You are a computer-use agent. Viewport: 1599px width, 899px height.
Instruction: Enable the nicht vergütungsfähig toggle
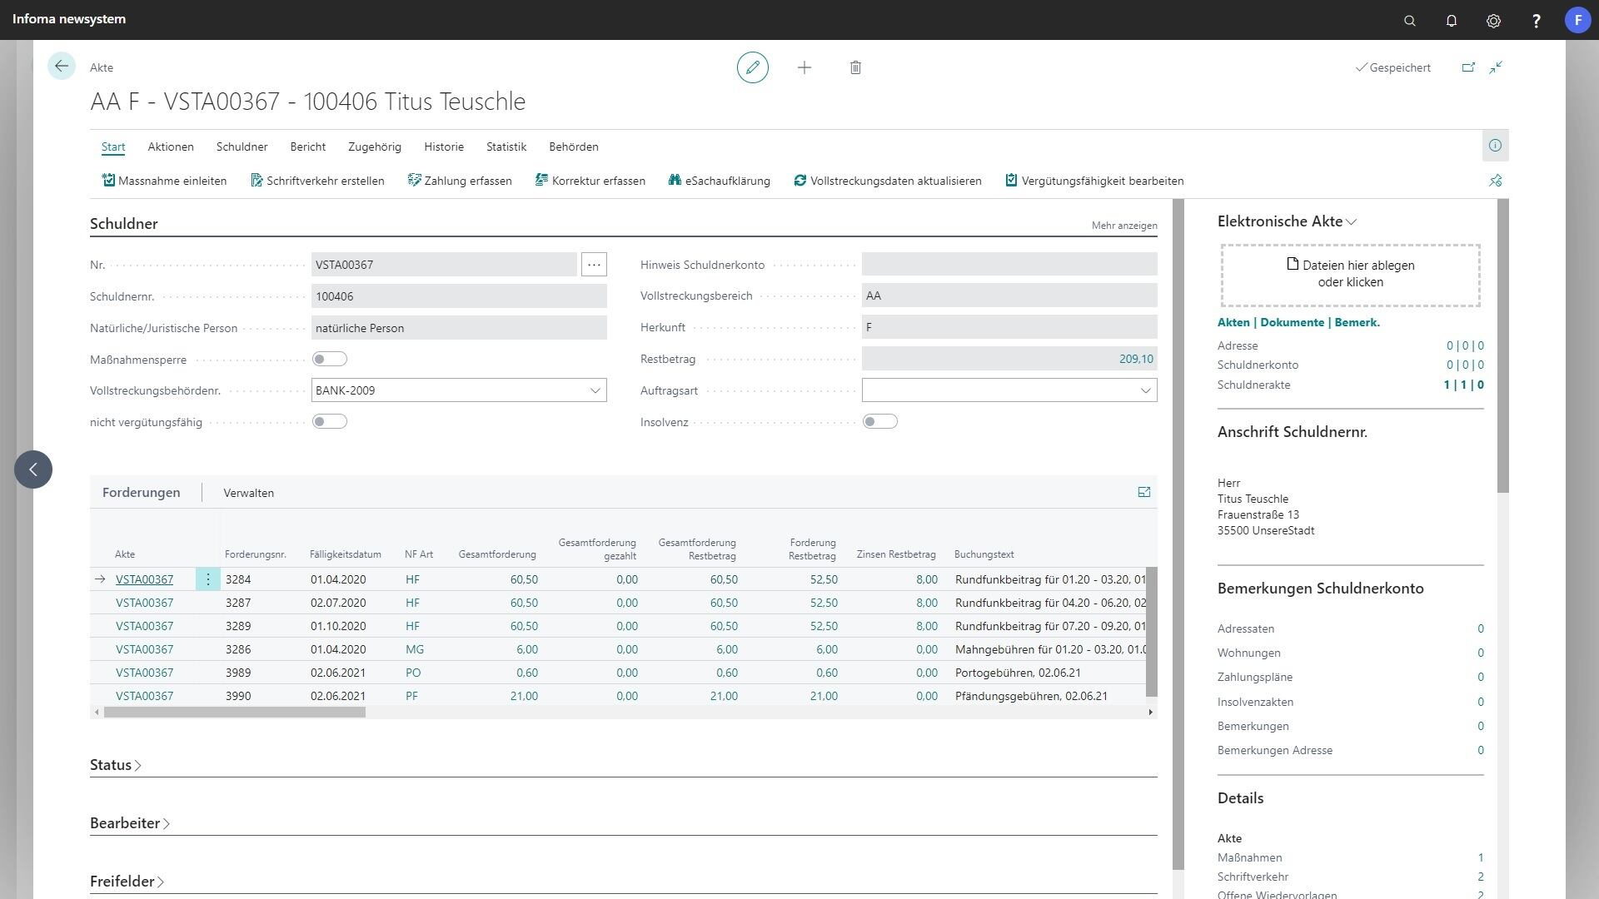329,421
